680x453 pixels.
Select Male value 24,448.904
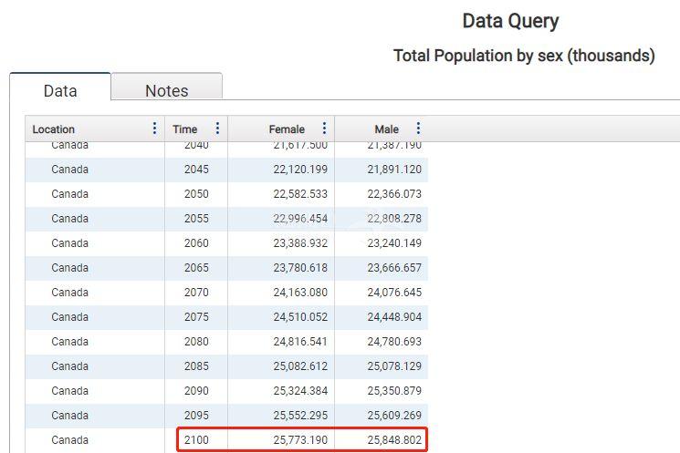(x=394, y=317)
